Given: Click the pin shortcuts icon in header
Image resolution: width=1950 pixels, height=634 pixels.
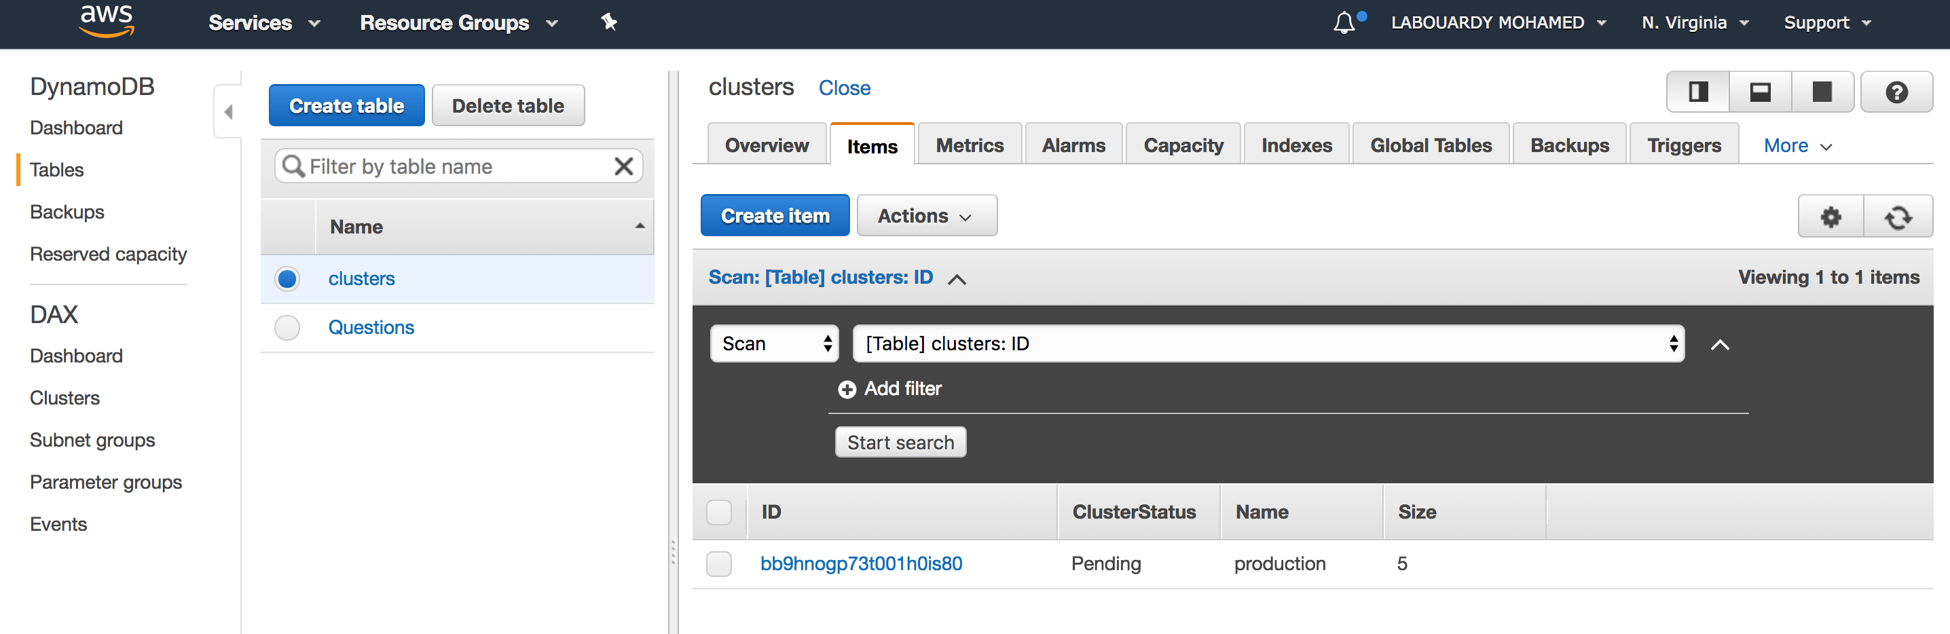Looking at the screenshot, I should 608,22.
